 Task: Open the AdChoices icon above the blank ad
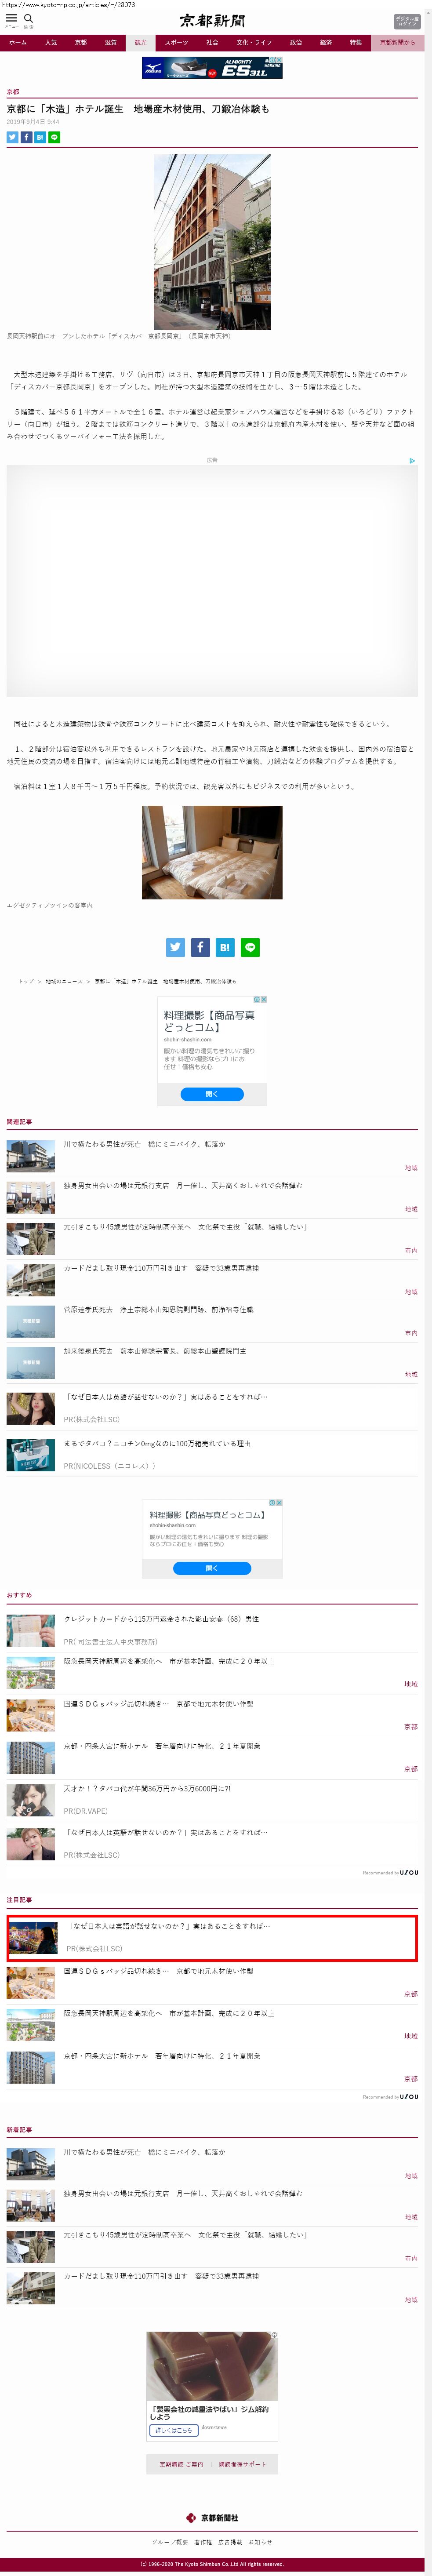(412, 461)
